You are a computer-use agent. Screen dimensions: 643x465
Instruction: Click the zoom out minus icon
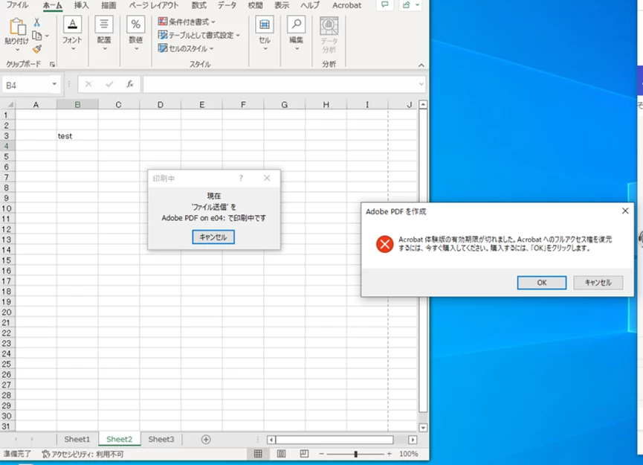click(x=321, y=454)
